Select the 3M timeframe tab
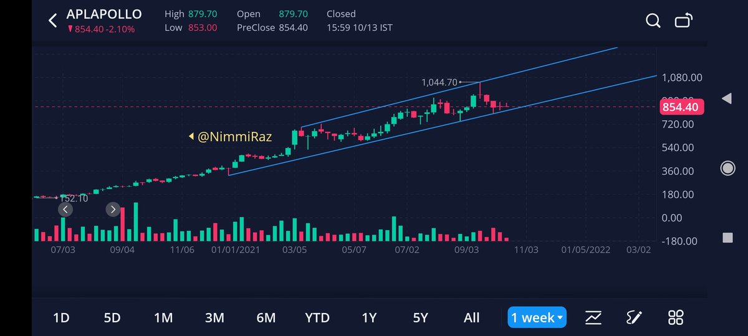The width and height of the screenshot is (748, 336). pos(214,317)
